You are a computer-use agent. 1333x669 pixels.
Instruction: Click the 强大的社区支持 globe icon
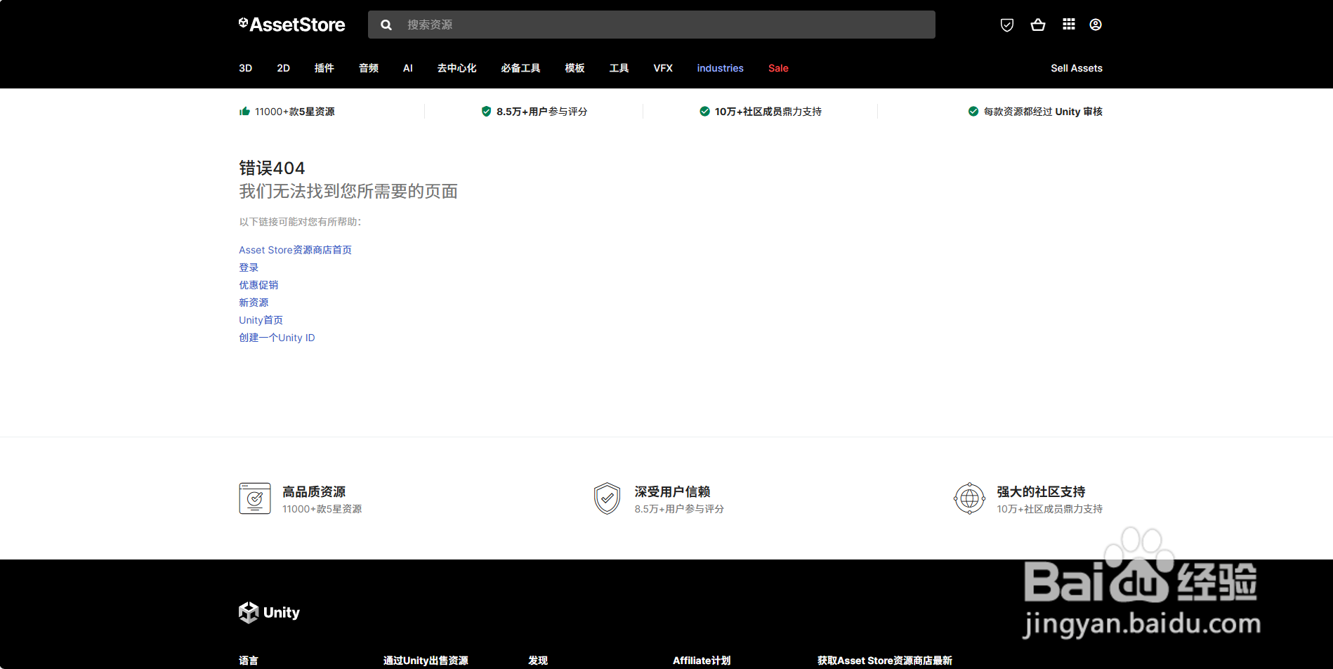tap(969, 498)
